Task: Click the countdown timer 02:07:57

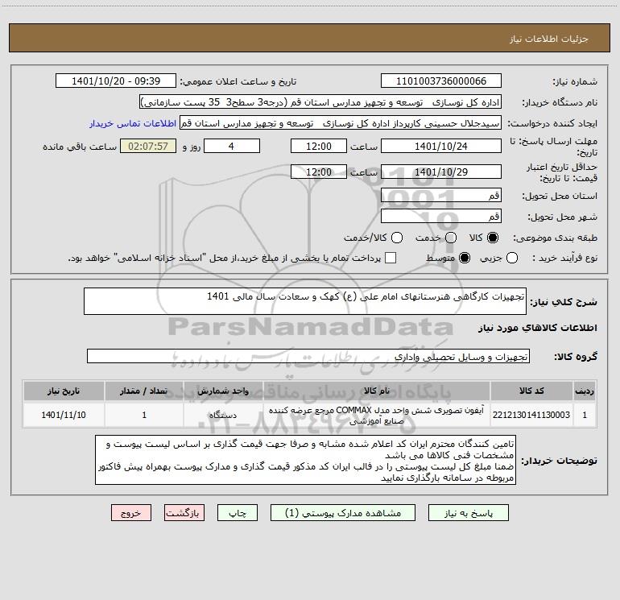Action: (148, 147)
